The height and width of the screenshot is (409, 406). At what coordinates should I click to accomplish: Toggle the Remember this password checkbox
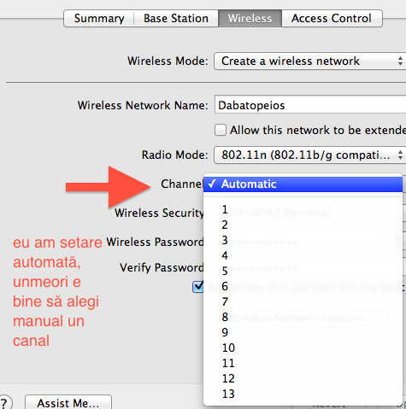point(198,287)
